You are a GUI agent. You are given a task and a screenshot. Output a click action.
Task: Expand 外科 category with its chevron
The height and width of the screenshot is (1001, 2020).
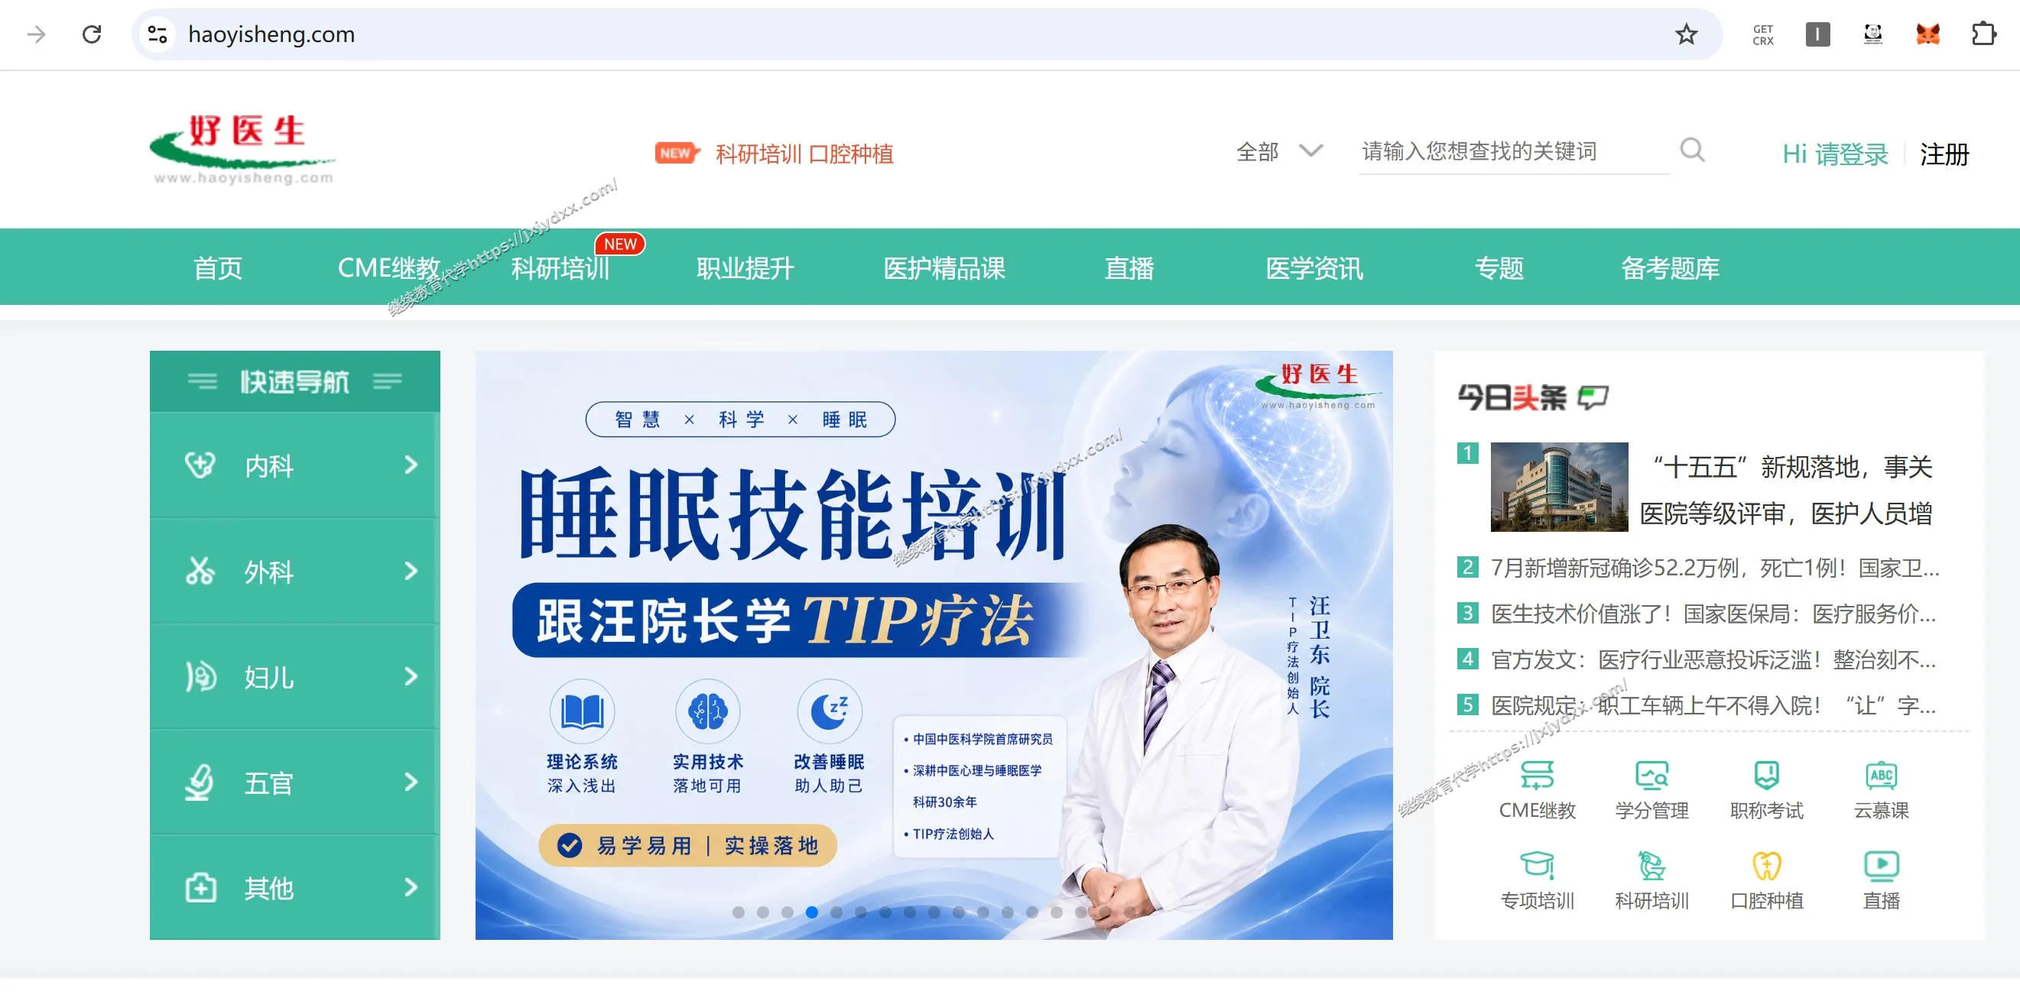tap(411, 571)
